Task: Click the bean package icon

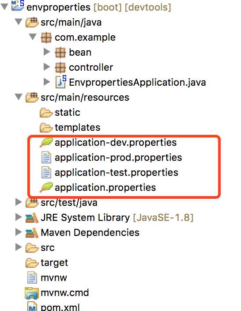Action: (60, 53)
